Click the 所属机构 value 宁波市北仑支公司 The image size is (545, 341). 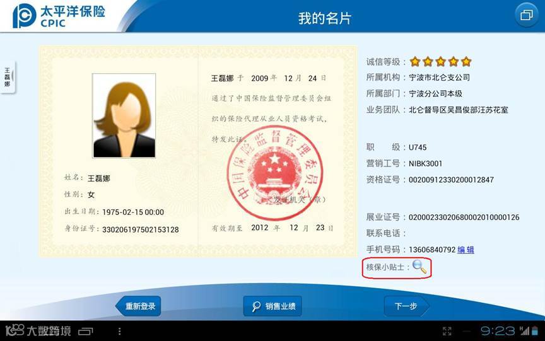[x=439, y=78]
